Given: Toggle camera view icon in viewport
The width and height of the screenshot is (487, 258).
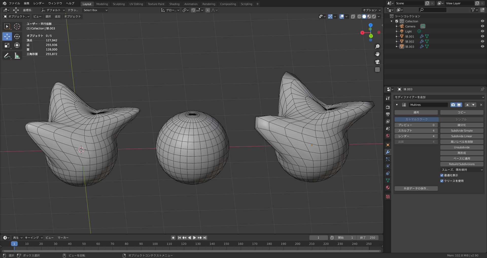Looking at the screenshot, I should pyautogui.click(x=377, y=62).
